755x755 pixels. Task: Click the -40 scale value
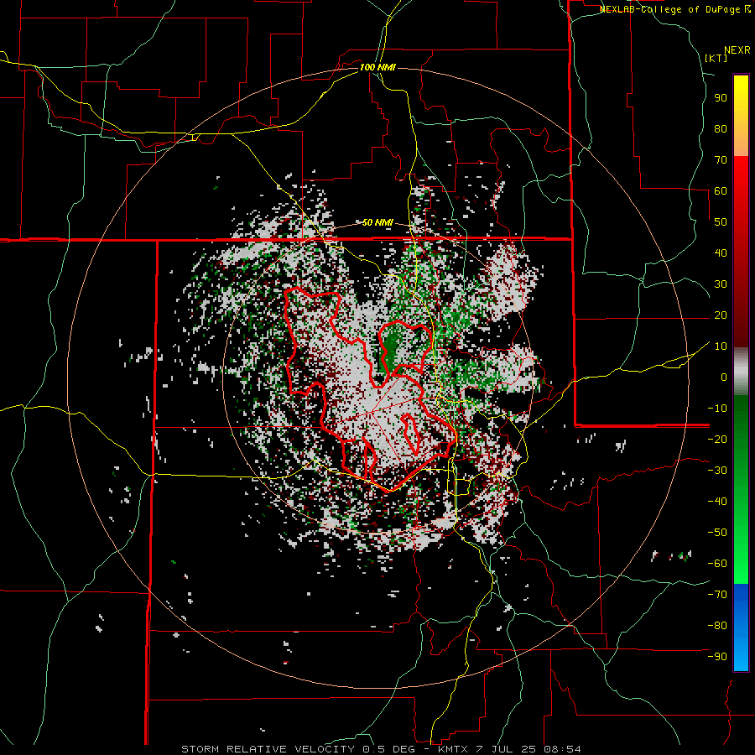pyautogui.click(x=717, y=502)
